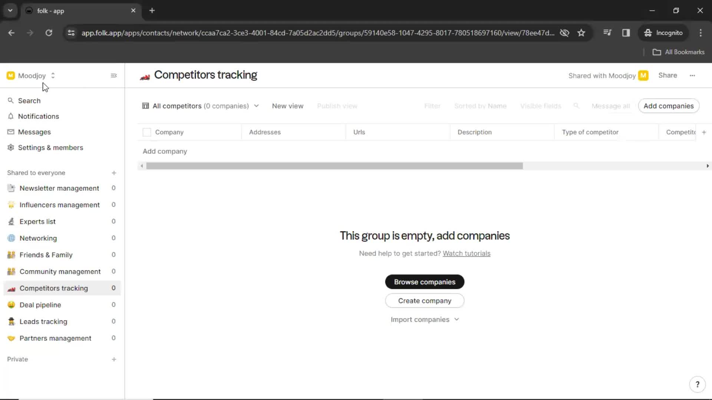Image resolution: width=712 pixels, height=400 pixels.
Task: Expand the Import companies dropdown
Action: tap(425, 319)
